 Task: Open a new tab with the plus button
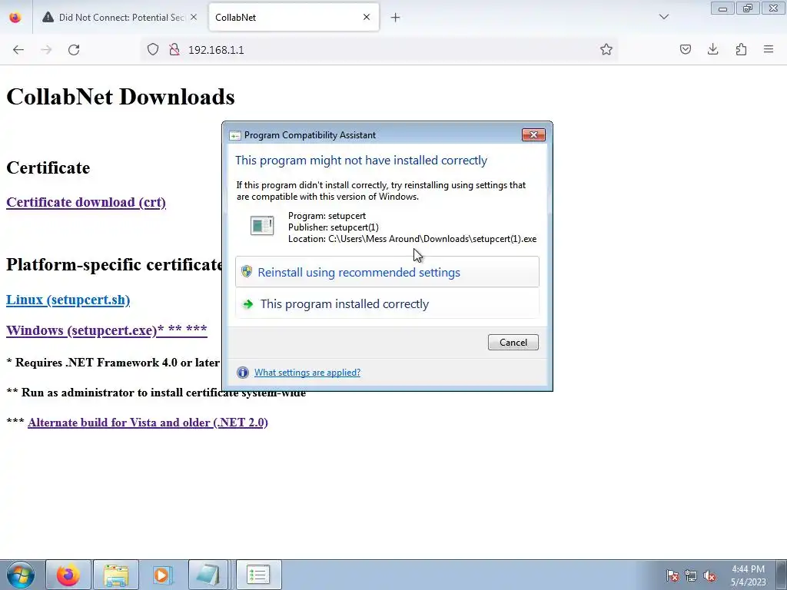(x=396, y=18)
